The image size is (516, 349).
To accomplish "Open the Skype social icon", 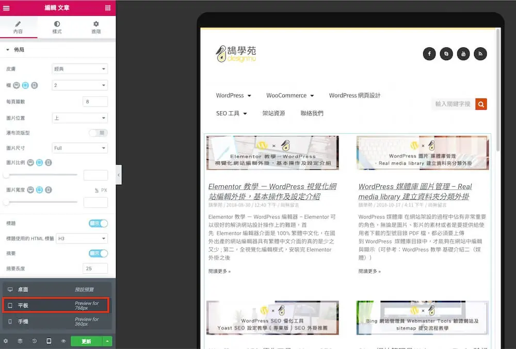I will (x=446, y=54).
